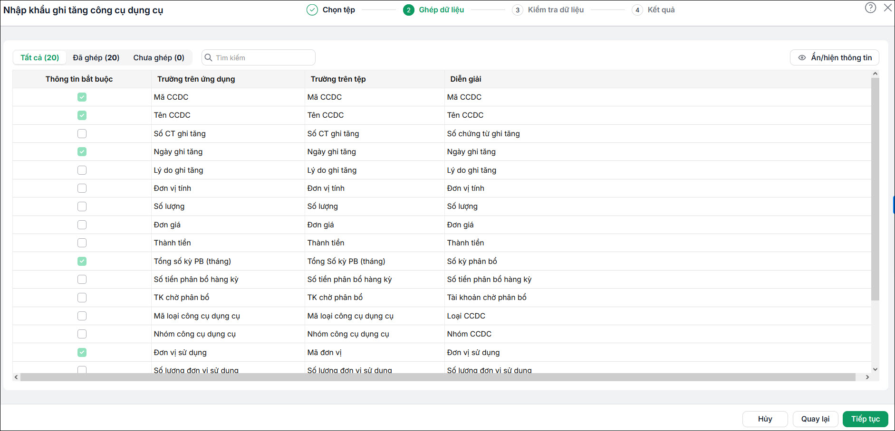The image size is (895, 431).
Task: Click the Quay lại button
Action: click(815, 419)
